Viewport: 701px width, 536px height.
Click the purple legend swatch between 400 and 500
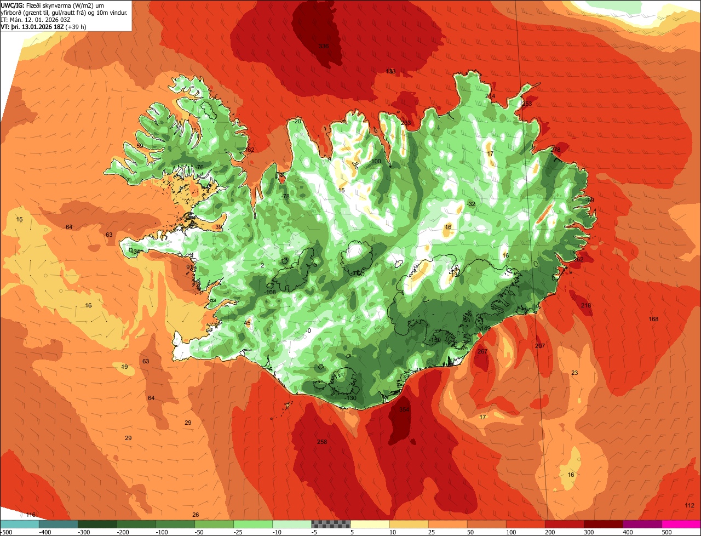coord(642,524)
